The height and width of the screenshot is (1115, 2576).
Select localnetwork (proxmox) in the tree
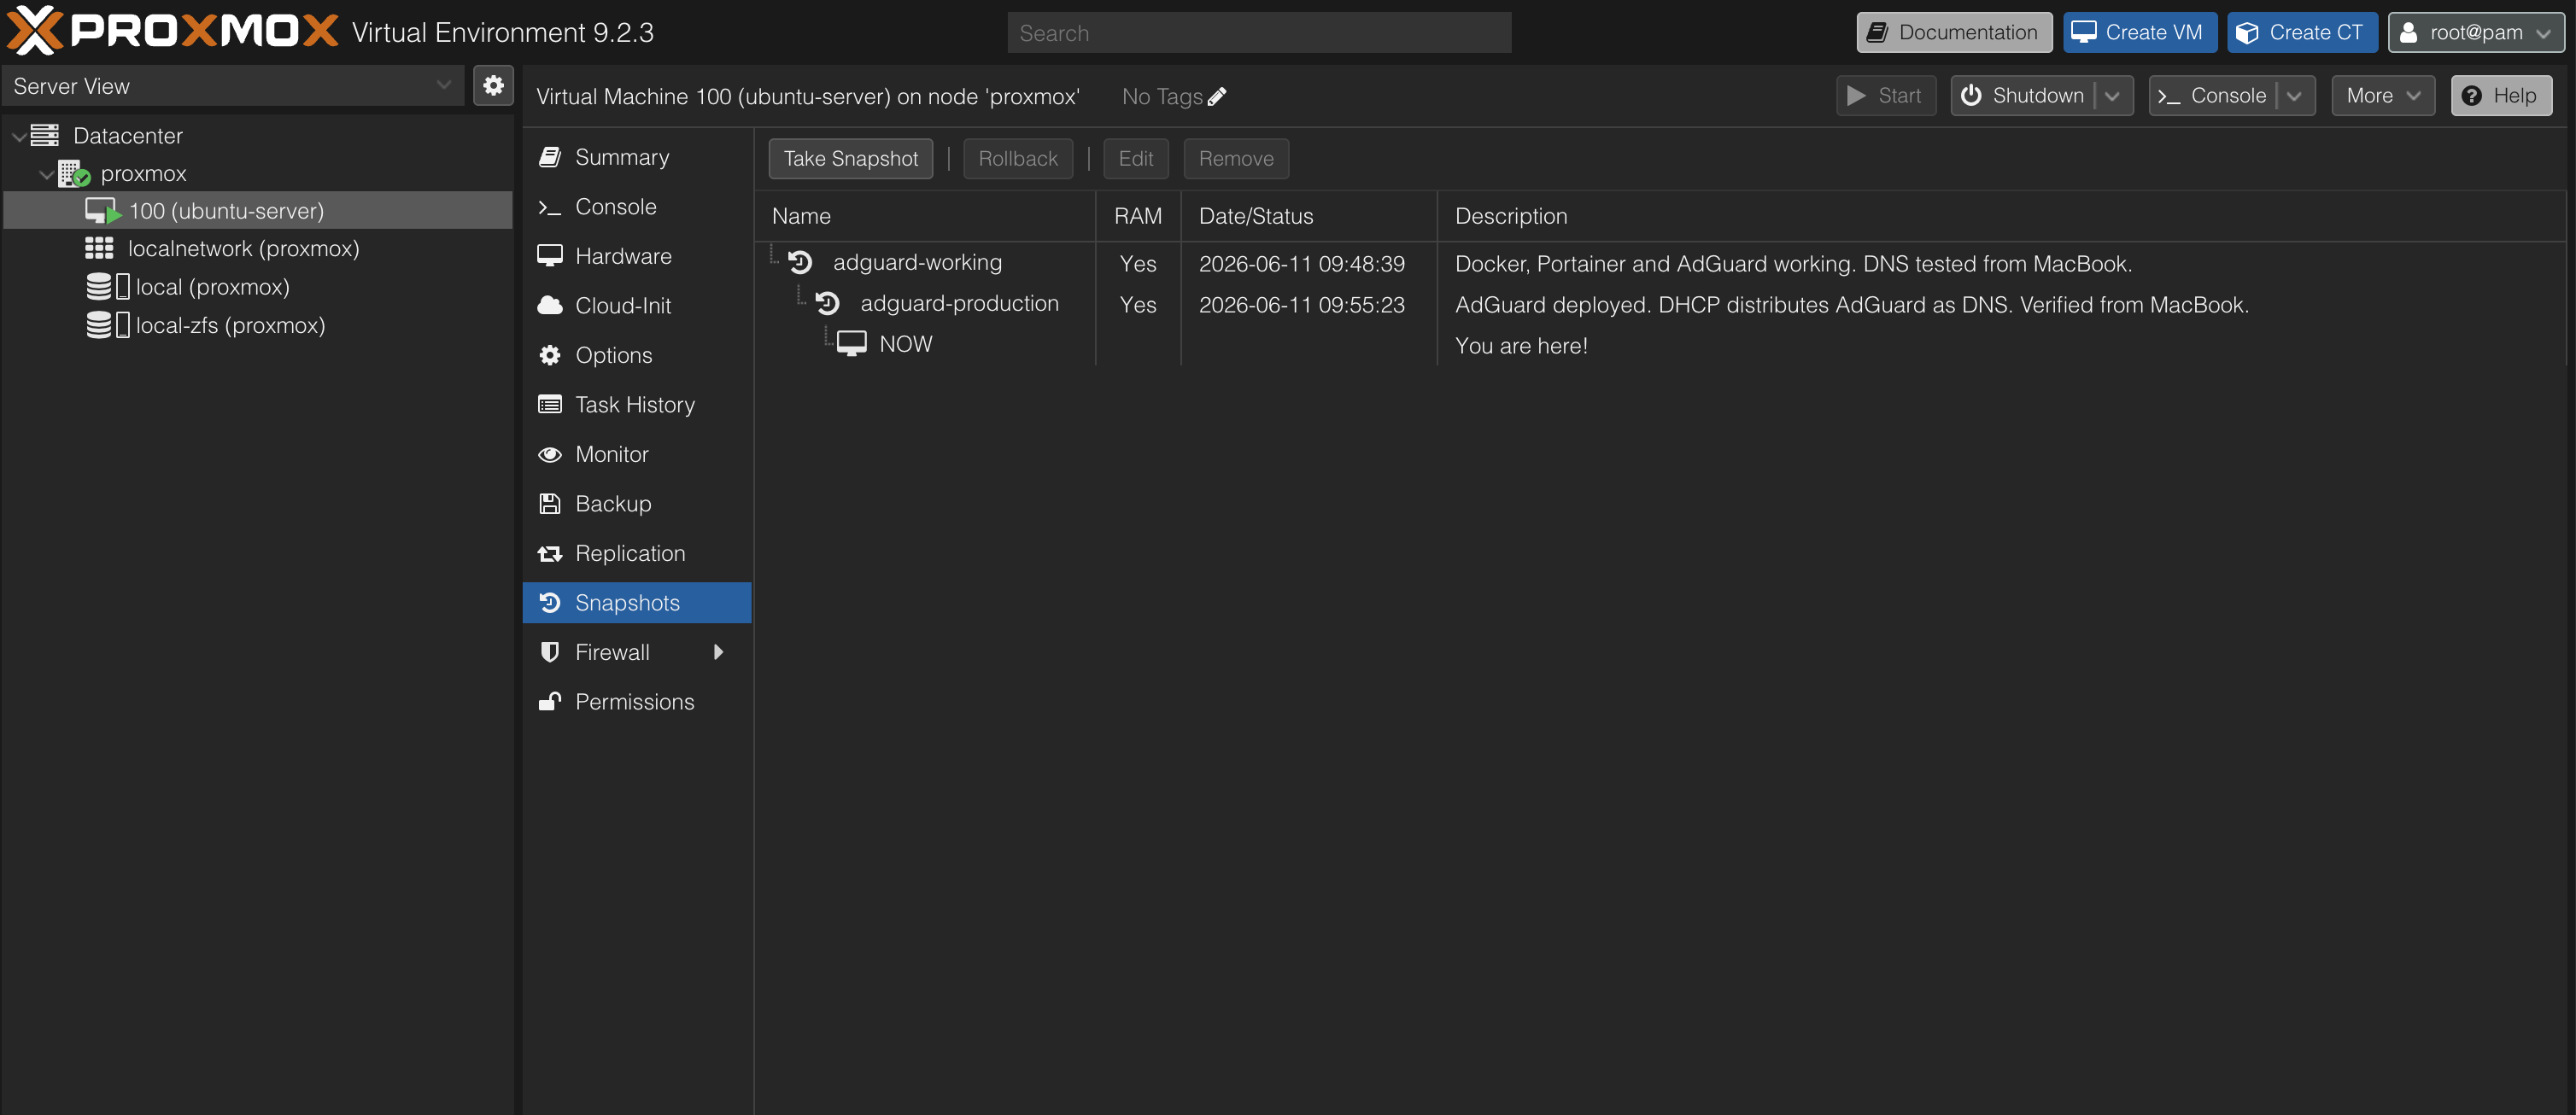[x=258, y=249]
